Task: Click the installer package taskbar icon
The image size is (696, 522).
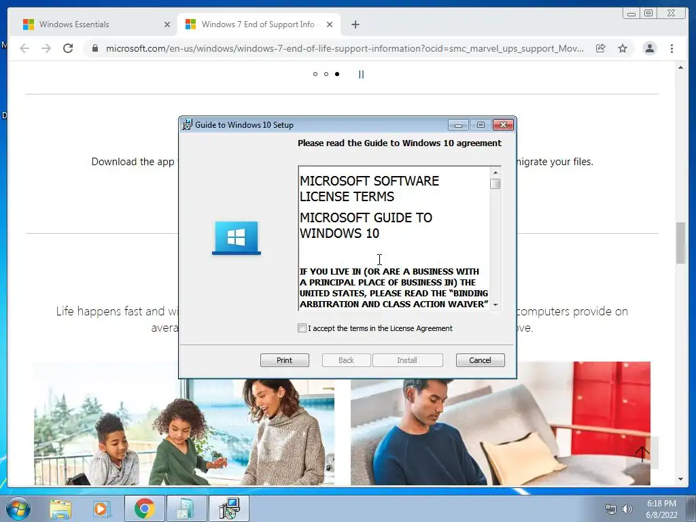Action: coord(186,508)
